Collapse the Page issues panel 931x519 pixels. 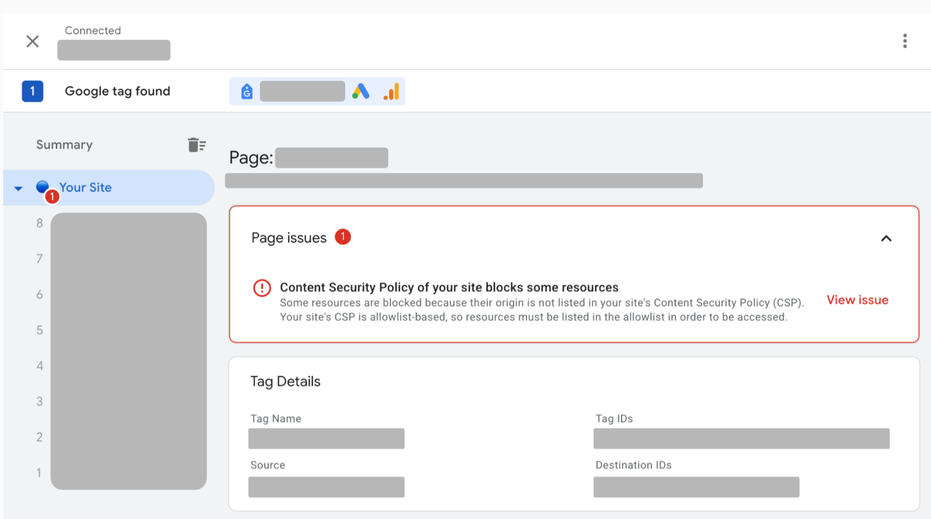[x=886, y=238]
